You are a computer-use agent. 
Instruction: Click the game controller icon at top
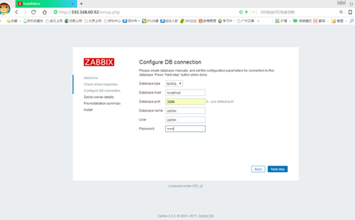click(x=341, y=2)
